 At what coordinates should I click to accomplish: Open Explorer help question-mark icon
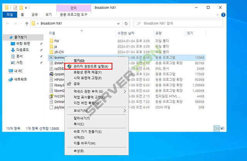(223, 15)
